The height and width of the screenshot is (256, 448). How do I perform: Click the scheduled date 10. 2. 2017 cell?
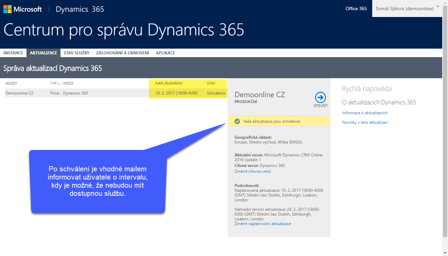(176, 93)
